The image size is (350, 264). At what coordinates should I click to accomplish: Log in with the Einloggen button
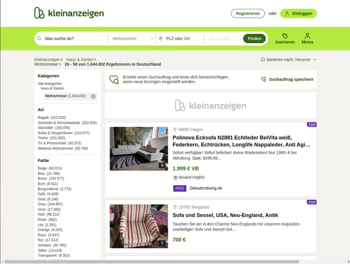(298, 14)
